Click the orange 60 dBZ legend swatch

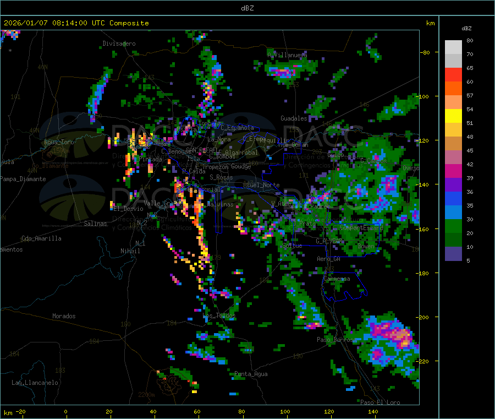[453, 89]
